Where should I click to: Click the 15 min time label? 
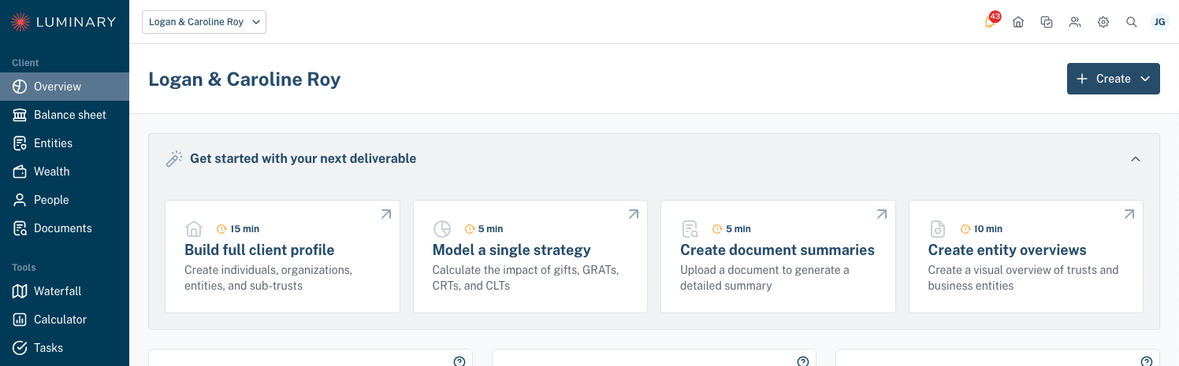244,229
